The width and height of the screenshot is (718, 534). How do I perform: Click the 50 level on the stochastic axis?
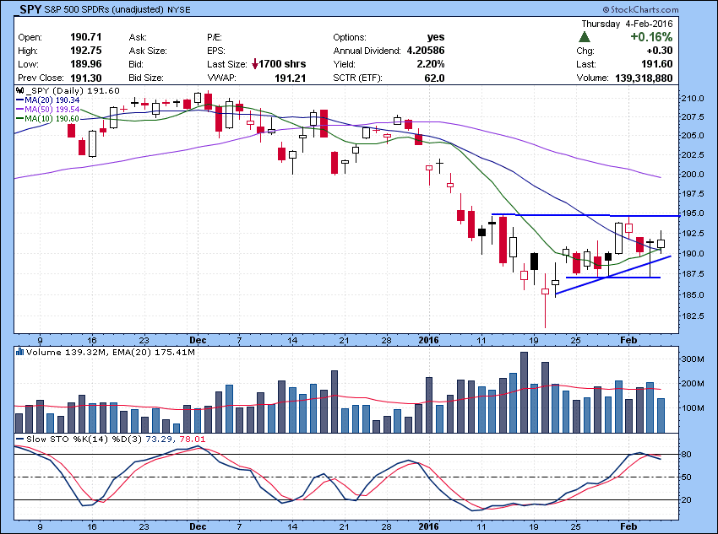point(687,477)
